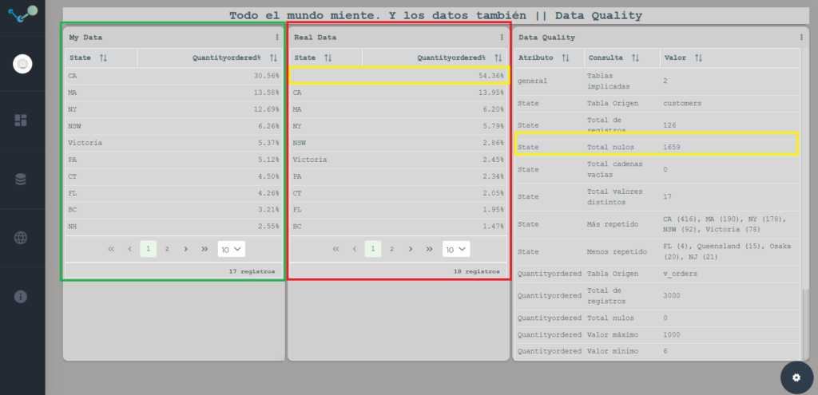The width and height of the screenshot is (818, 395).
Task: Go to previous page in My Data
Action: (129, 249)
